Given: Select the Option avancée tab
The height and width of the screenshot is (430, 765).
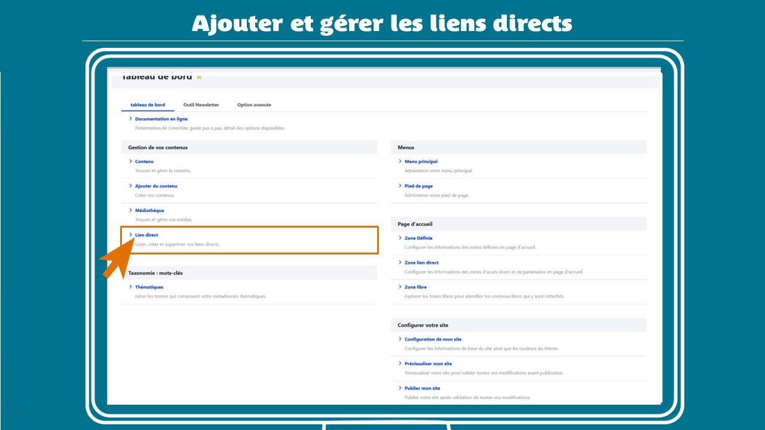Looking at the screenshot, I should coord(254,105).
